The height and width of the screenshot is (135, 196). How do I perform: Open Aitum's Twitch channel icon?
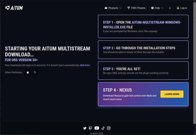coord(91,128)
